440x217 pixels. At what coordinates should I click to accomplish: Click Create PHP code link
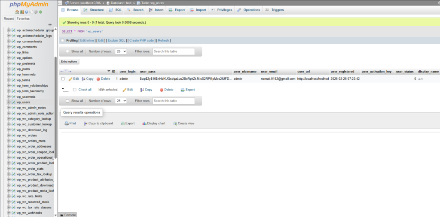(141, 41)
